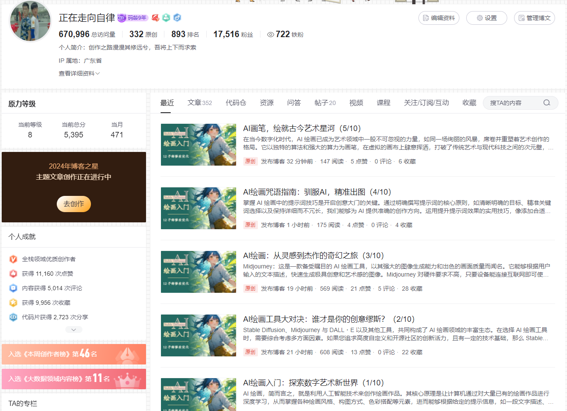This screenshot has height=411, width=567.
Task: Switch to the 视频 tab
Action: [356, 103]
